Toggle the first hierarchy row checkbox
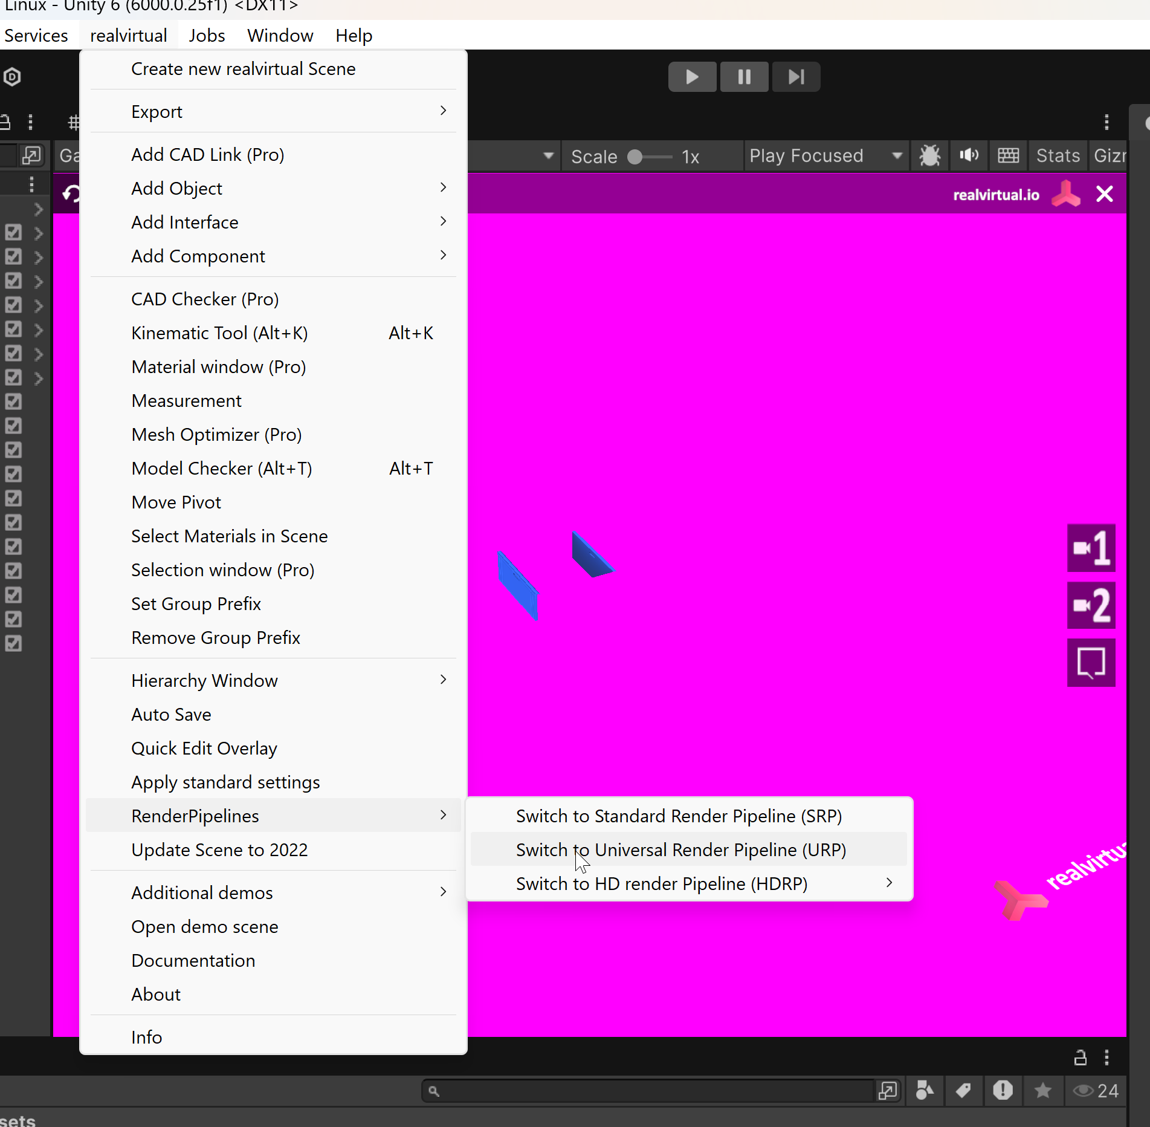This screenshot has height=1127, width=1150. 13,232
